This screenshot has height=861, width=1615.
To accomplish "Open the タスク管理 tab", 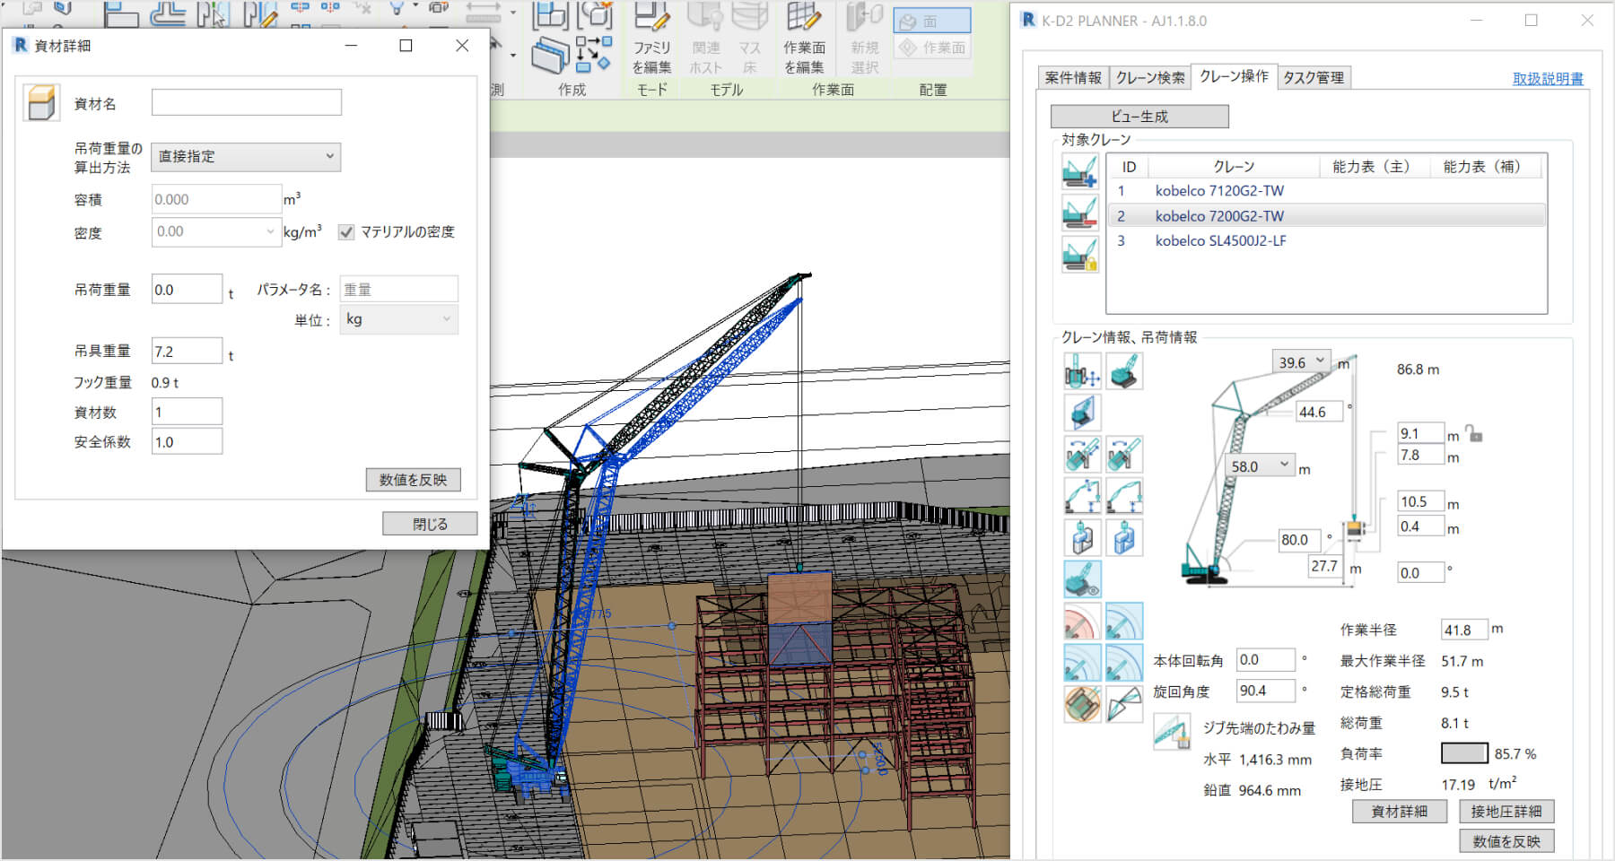I will click(1314, 78).
